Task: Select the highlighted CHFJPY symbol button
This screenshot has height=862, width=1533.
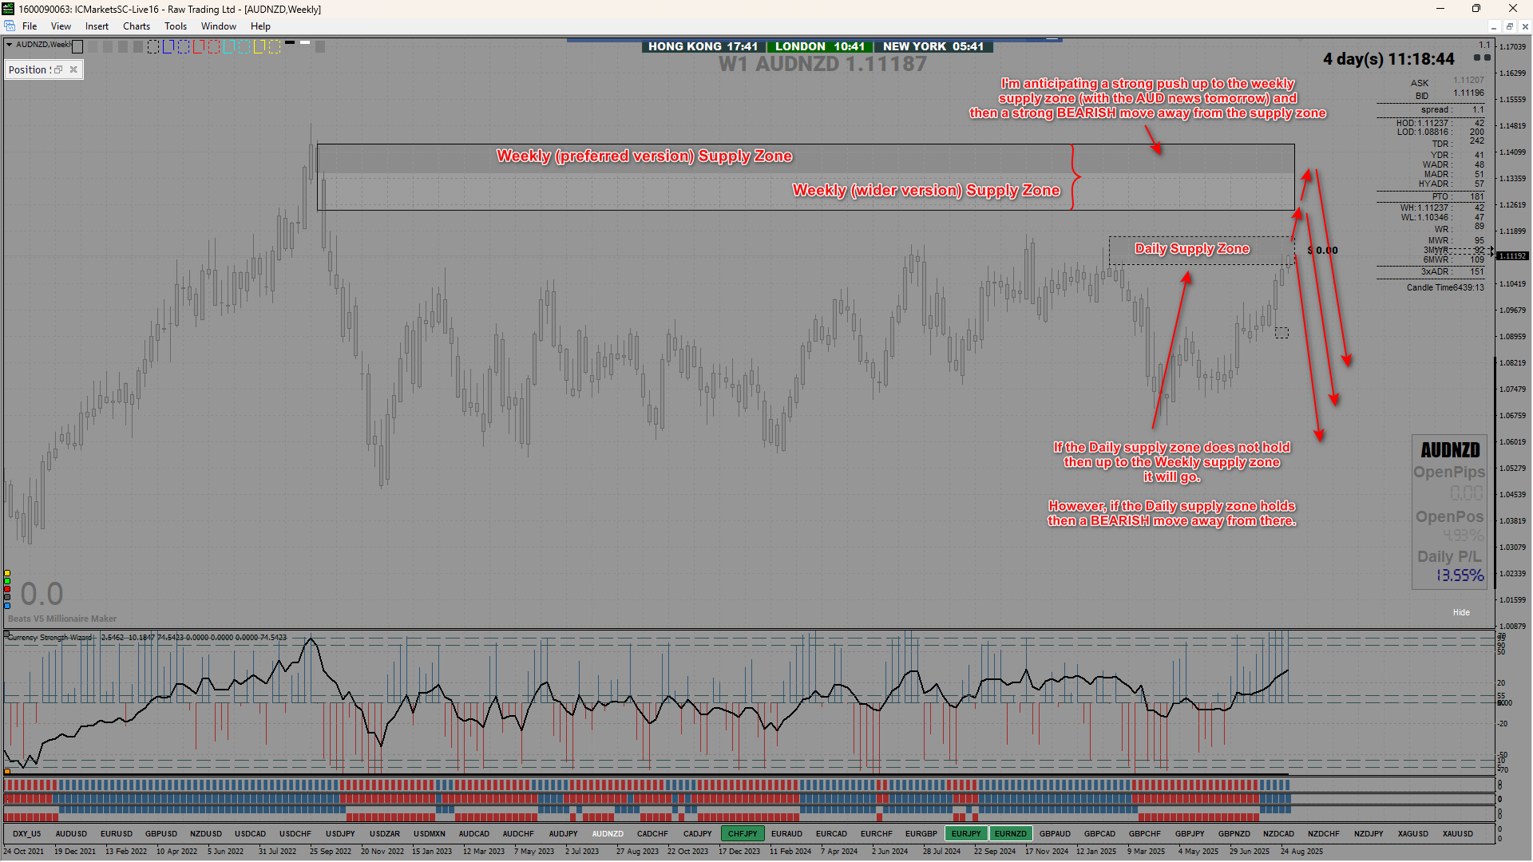Action: point(742,833)
